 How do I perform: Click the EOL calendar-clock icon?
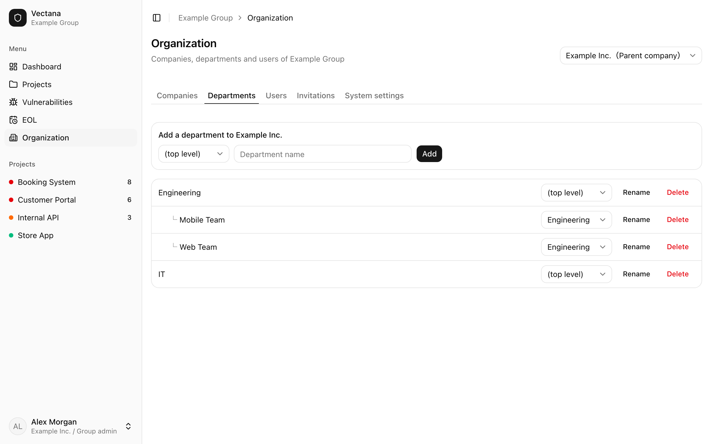(x=13, y=120)
